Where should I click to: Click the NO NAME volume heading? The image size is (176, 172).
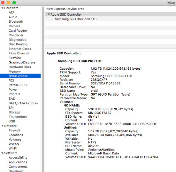tap(72, 105)
